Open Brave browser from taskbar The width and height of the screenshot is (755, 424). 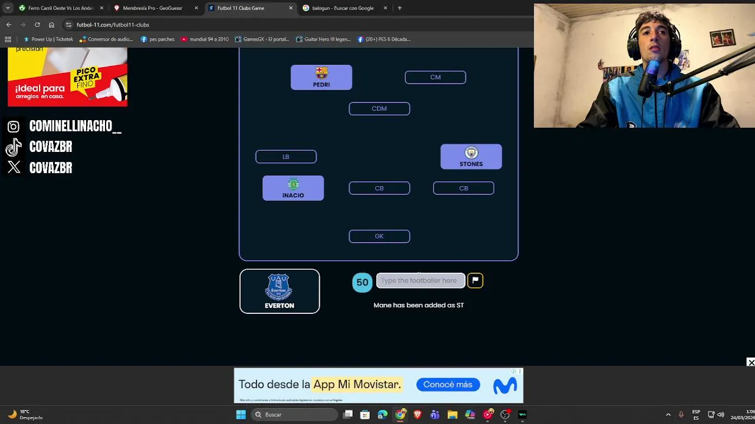pos(418,415)
